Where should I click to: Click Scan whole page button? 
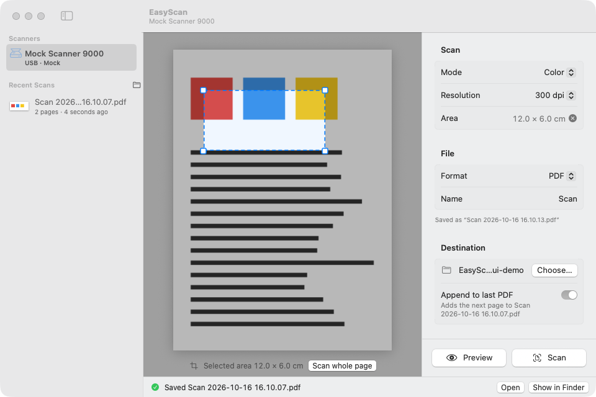pyautogui.click(x=342, y=365)
